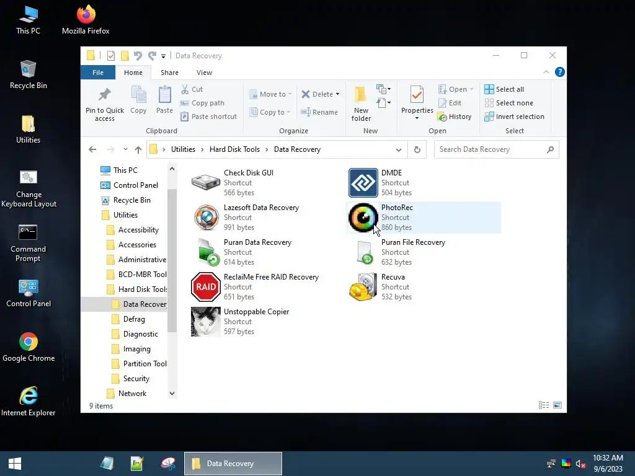This screenshot has height=476, width=635.
Task: Click the Search Data Recovery field
Action: (497, 149)
